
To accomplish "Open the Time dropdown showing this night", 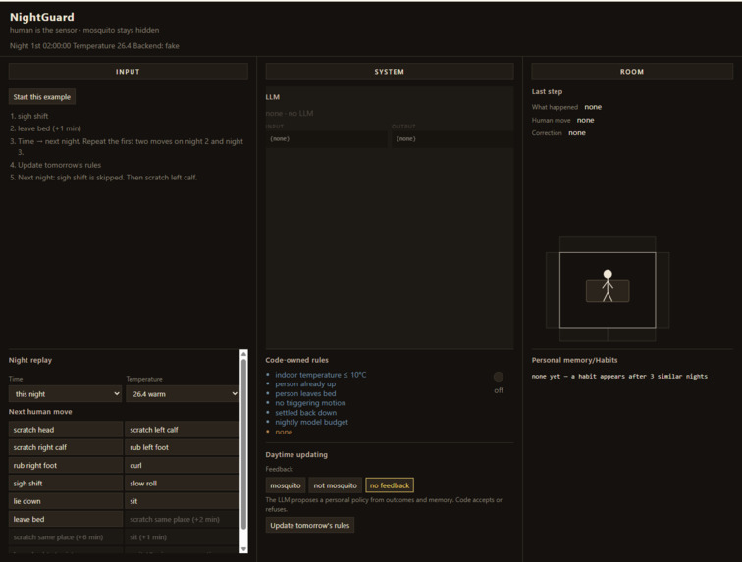I will (66, 394).
